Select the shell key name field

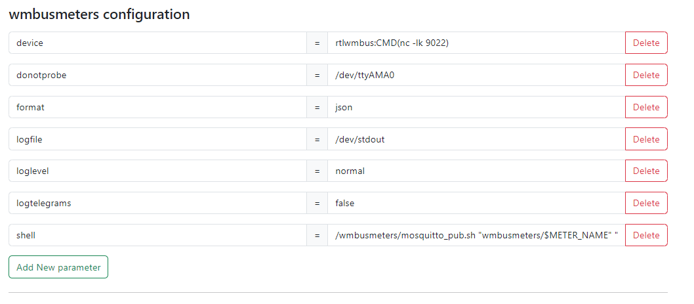click(157, 235)
